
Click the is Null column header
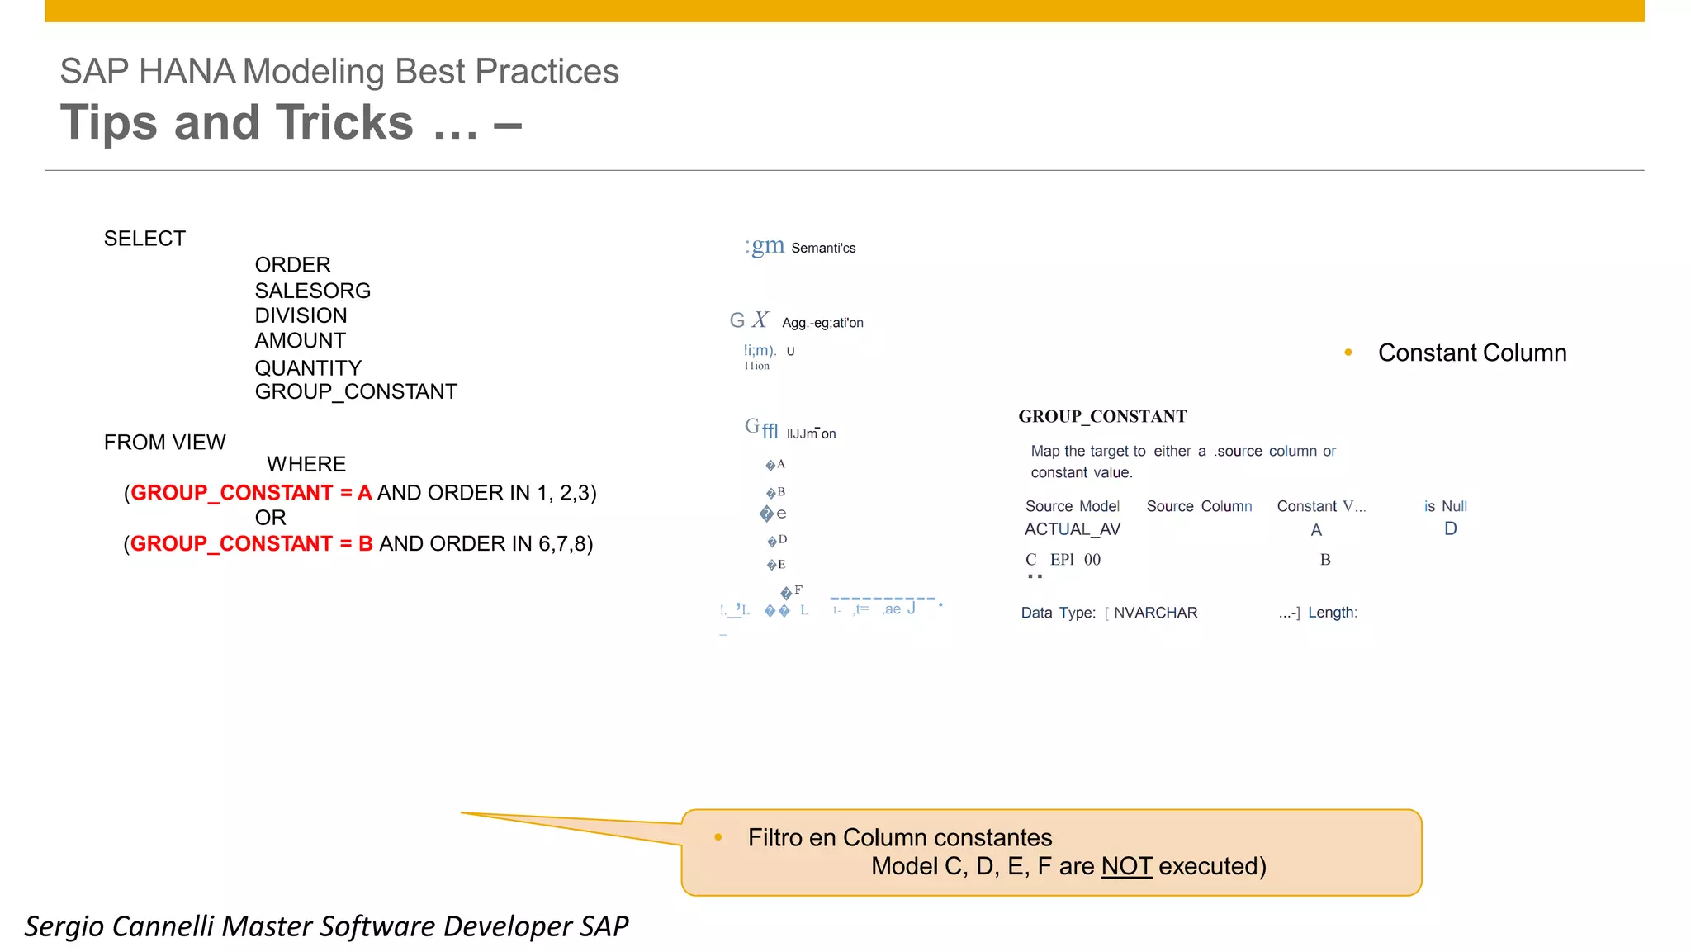tap(1446, 506)
